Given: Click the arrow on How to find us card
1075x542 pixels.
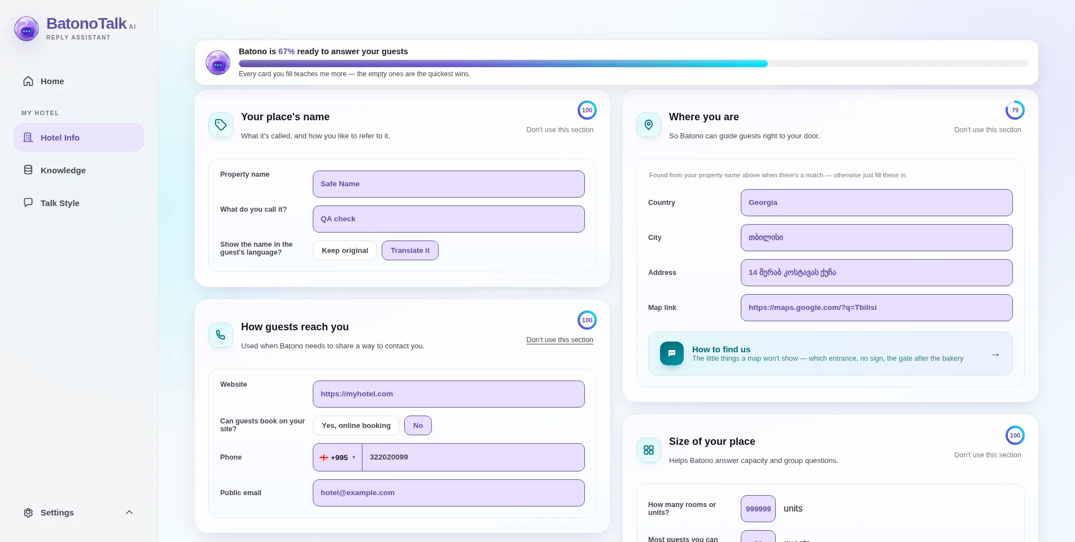Looking at the screenshot, I should (x=995, y=355).
